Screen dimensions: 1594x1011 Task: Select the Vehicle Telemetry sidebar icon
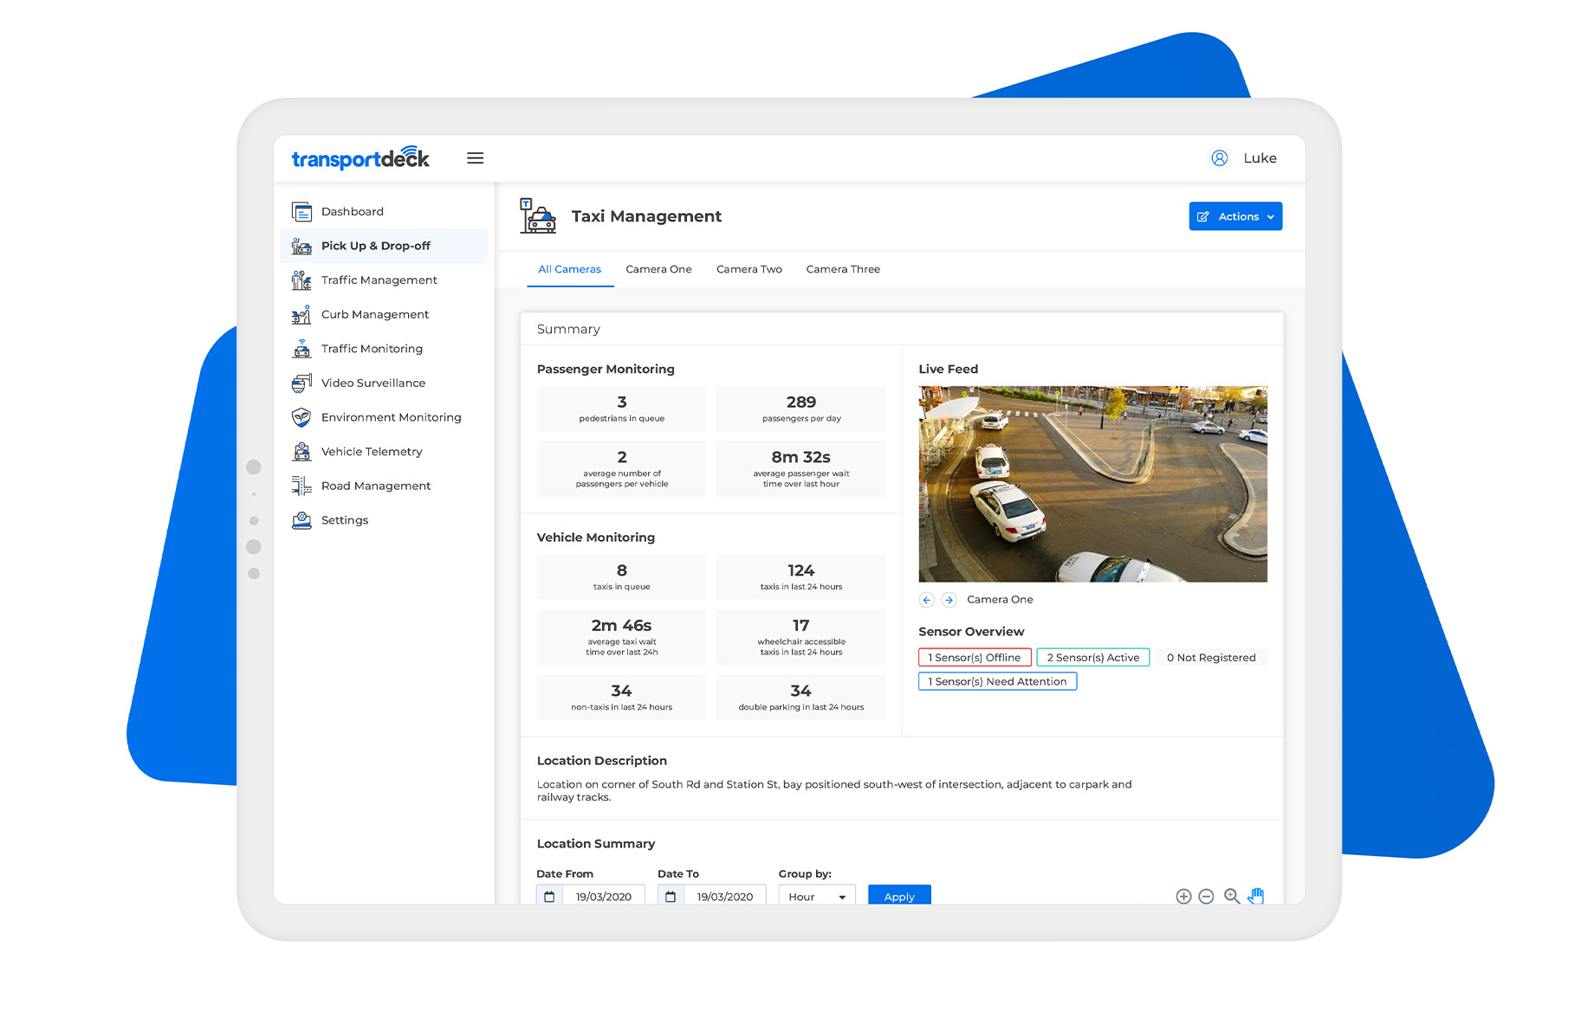(x=301, y=451)
